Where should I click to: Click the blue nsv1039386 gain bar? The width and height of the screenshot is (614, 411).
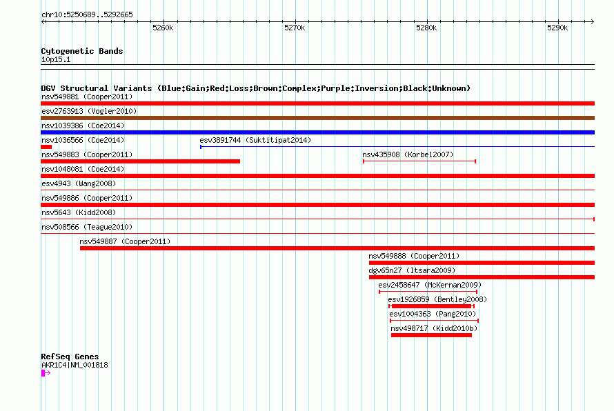[317, 132]
